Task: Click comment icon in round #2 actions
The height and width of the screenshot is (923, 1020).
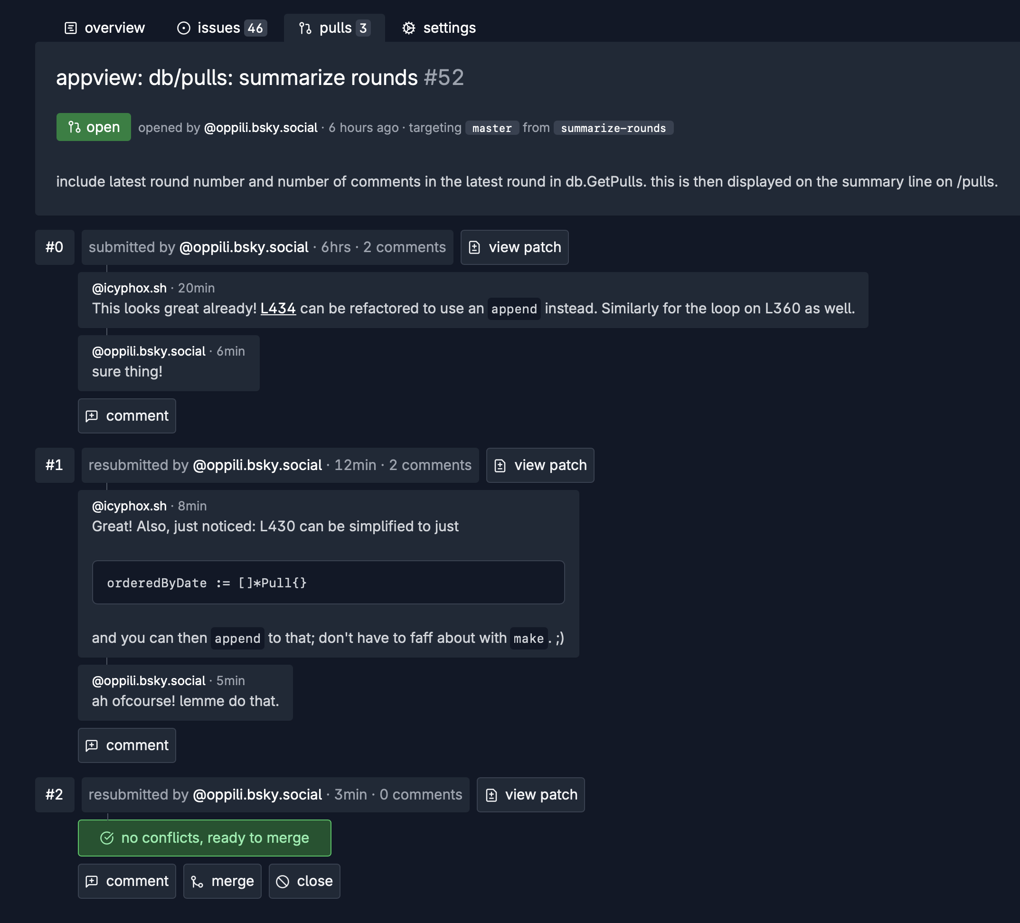Action: (x=92, y=882)
